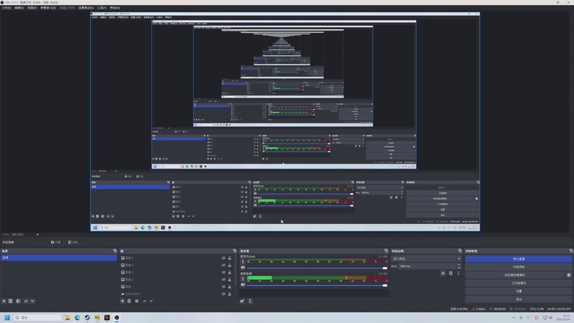This screenshot has width=574, height=323.
Task: Delete the selected source with the trash icon
Action: click(129, 301)
